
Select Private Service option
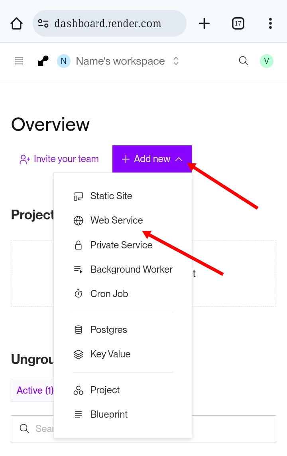(x=121, y=245)
